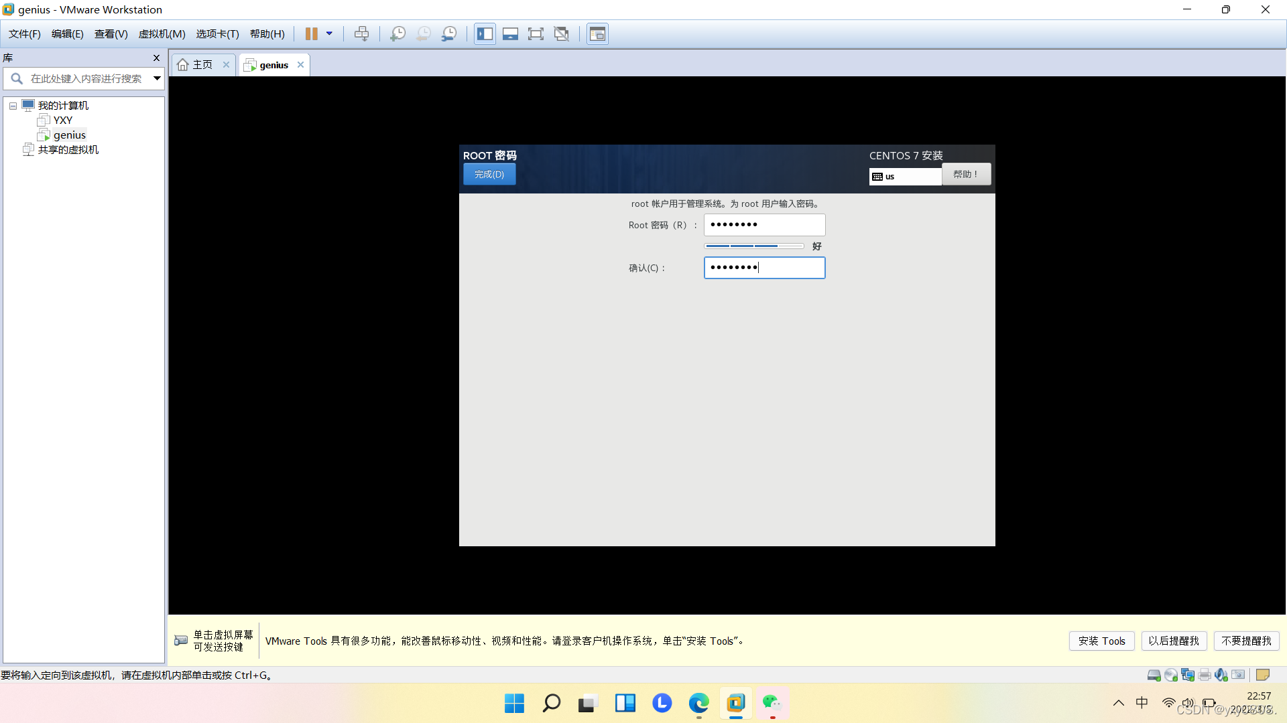
Task: Open the 文件(F) menu
Action: (x=25, y=34)
